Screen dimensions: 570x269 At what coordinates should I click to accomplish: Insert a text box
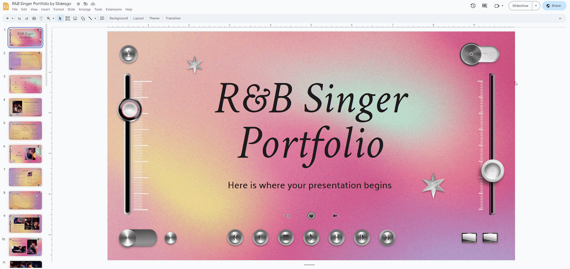point(67,18)
